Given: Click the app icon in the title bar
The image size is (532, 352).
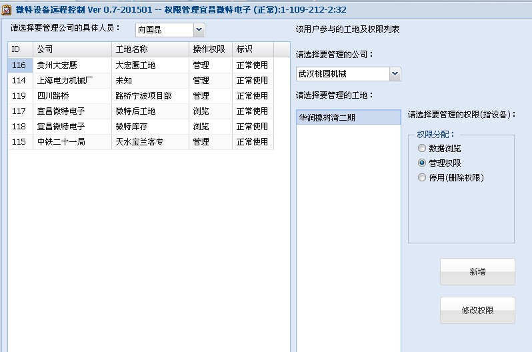Looking at the screenshot, I should (x=6, y=10).
